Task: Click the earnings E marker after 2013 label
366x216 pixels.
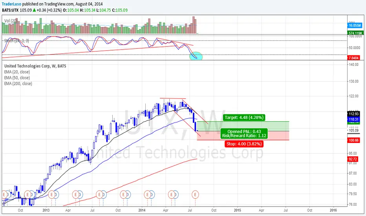Action: click(x=51, y=194)
